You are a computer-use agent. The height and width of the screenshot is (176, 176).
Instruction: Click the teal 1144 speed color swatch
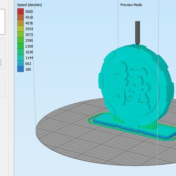pyautogui.click(x=20, y=58)
